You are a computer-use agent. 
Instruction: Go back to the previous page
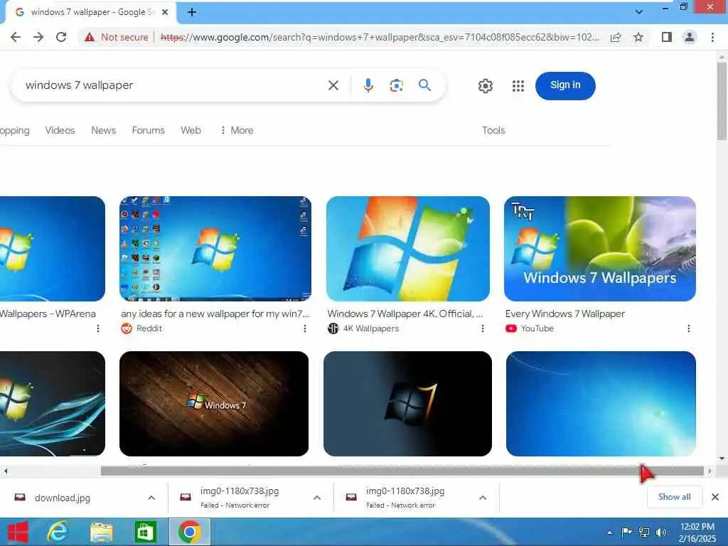click(16, 37)
